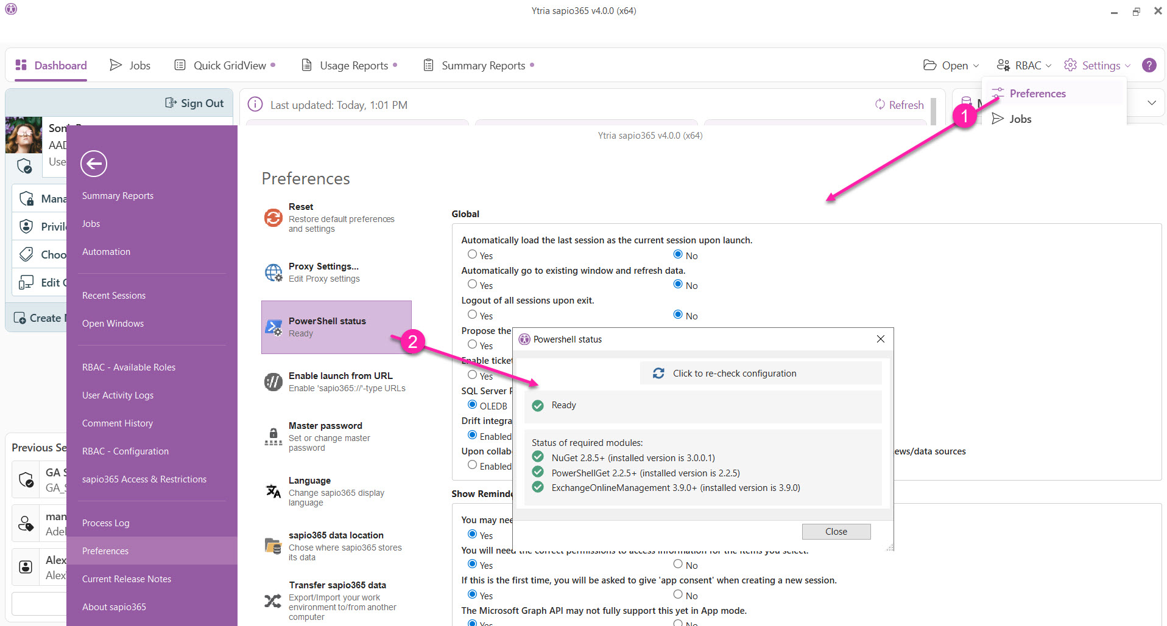The width and height of the screenshot is (1167, 626).
Task: Click the Reset preferences icon
Action: [x=273, y=217]
